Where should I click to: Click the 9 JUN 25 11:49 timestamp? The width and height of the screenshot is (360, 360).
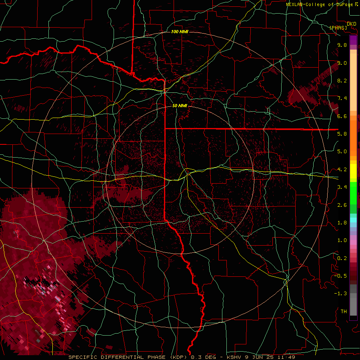pos(270,357)
